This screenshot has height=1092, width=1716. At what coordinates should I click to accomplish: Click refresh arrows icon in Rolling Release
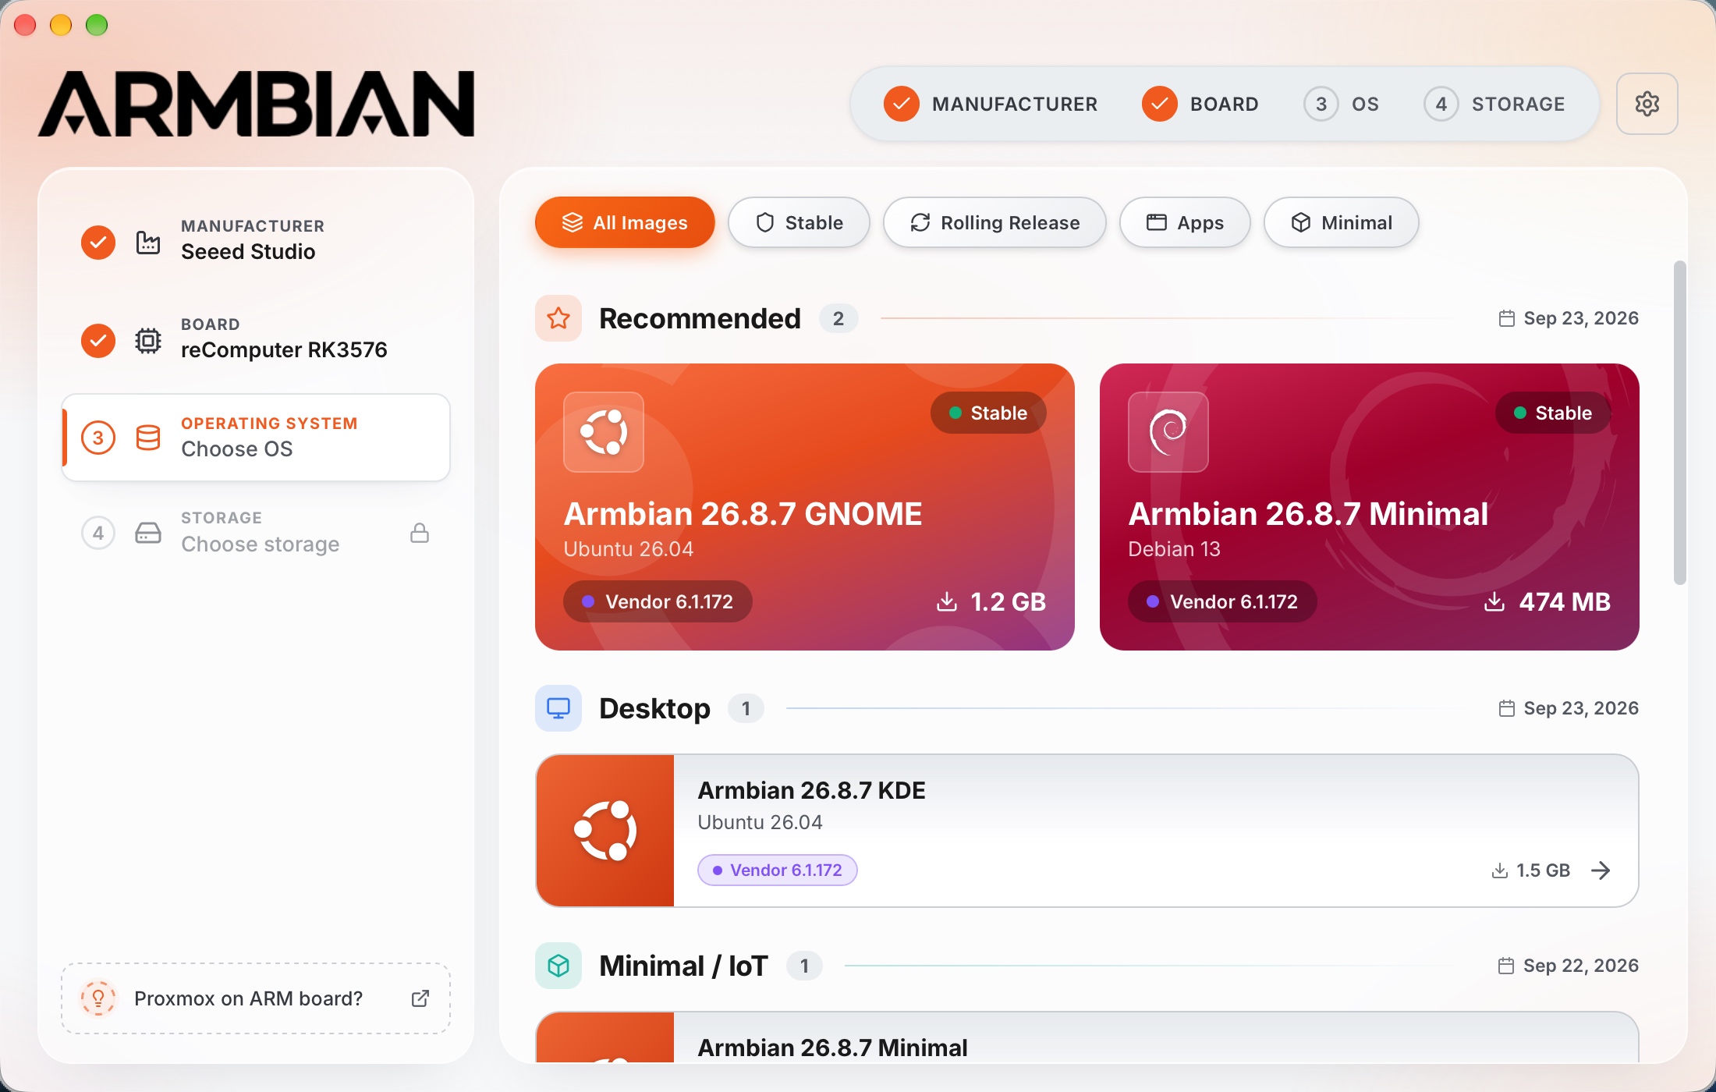920,222
